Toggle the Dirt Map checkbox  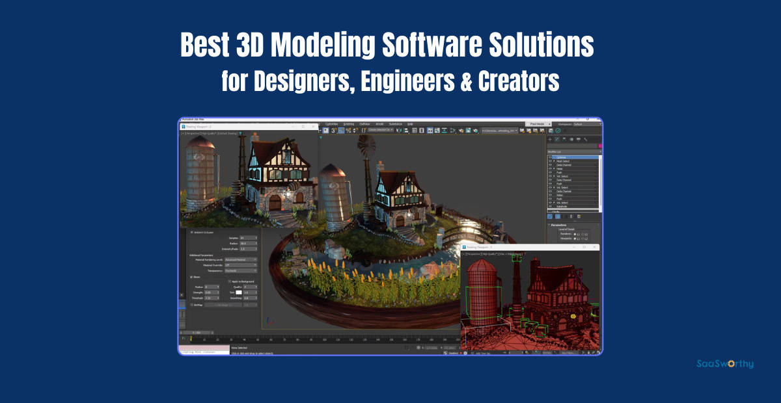pyautogui.click(x=191, y=305)
